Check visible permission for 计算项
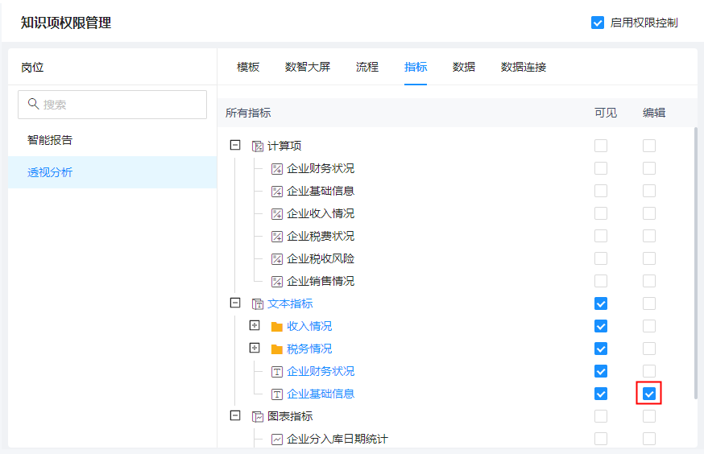The width and height of the screenshot is (704, 454). tap(601, 146)
